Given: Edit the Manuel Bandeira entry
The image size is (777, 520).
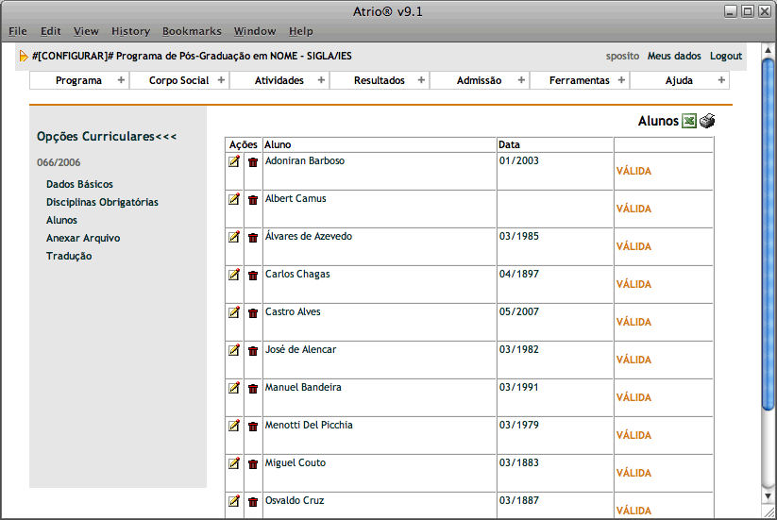Looking at the screenshot, I should coord(234,388).
